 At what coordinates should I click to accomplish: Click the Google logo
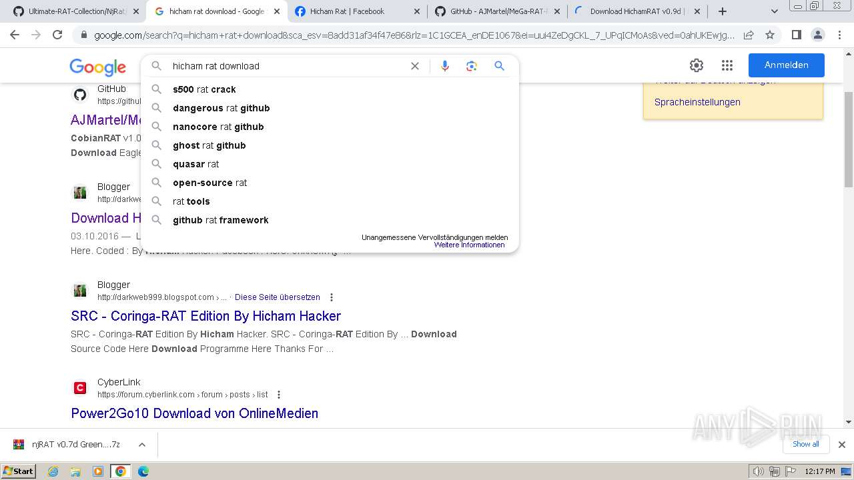(x=97, y=67)
